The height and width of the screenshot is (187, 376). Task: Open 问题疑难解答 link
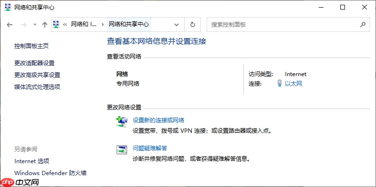[150, 148]
